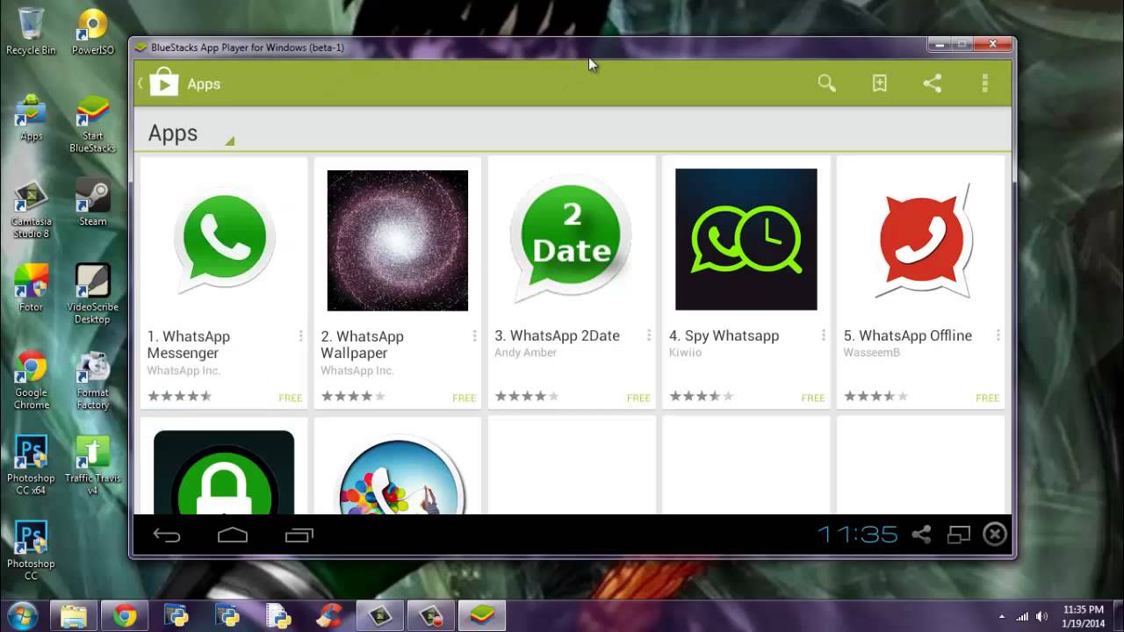Click FREE on WhatsApp 2Date card
This screenshot has height=632, width=1124.
[x=638, y=399]
